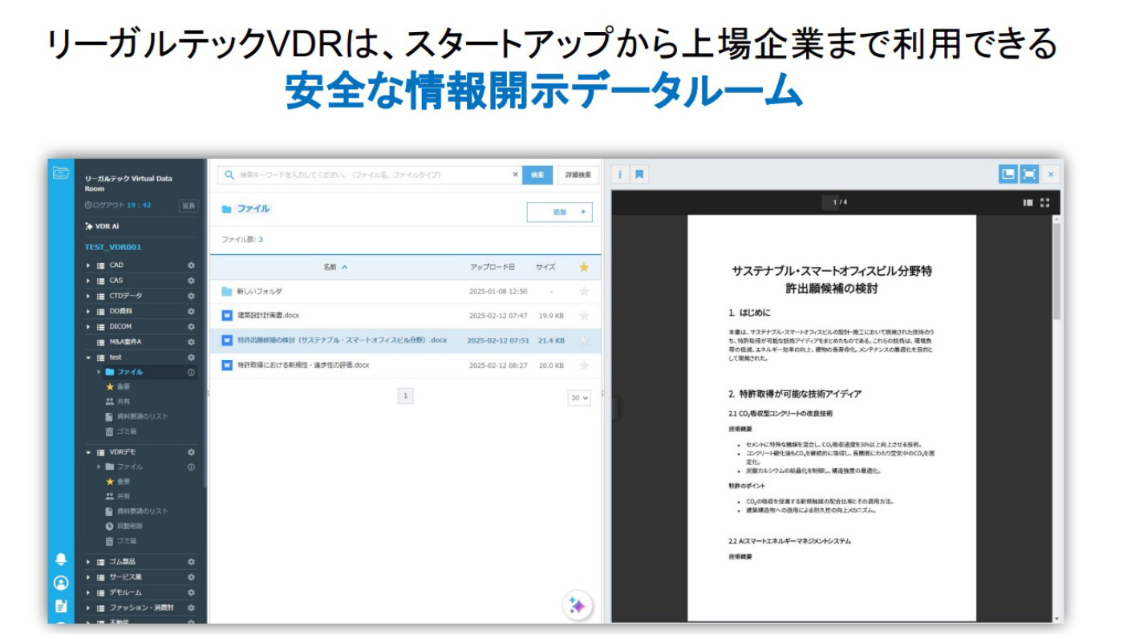Viewport: 1123px width, 634px height.
Task: Open settings gear for DICOM room
Action: pyautogui.click(x=191, y=326)
